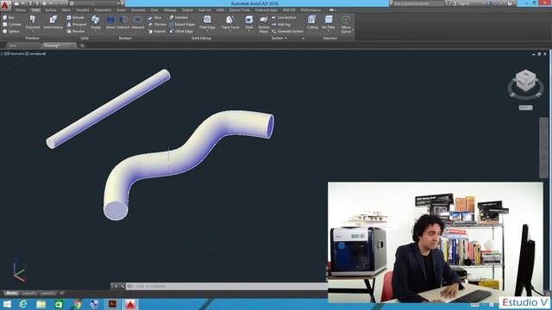Toggle Solid History recording
The height and width of the screenshot is (310, 552).
pos(53,22)
